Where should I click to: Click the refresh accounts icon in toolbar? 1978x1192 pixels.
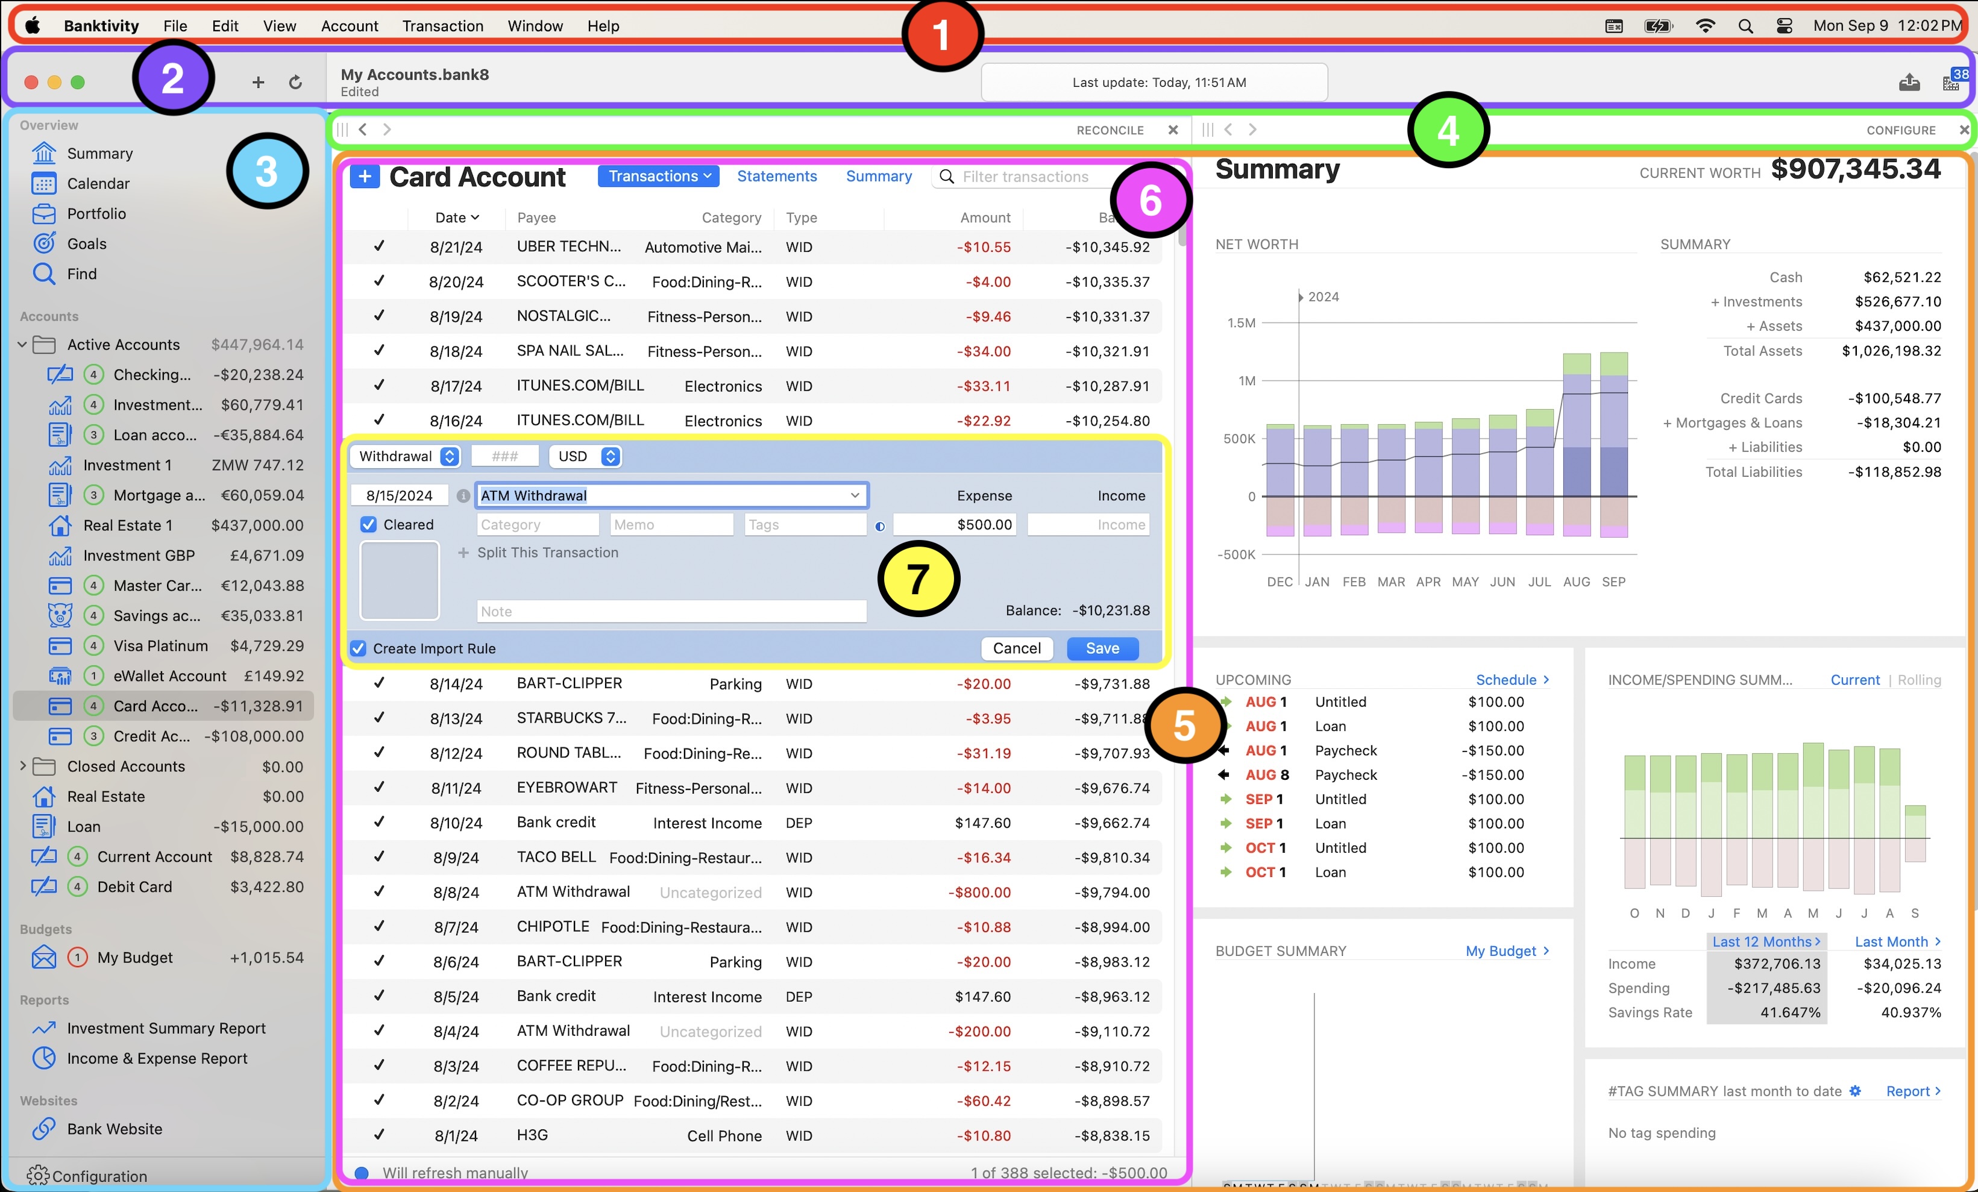click(x=295, y=82)
